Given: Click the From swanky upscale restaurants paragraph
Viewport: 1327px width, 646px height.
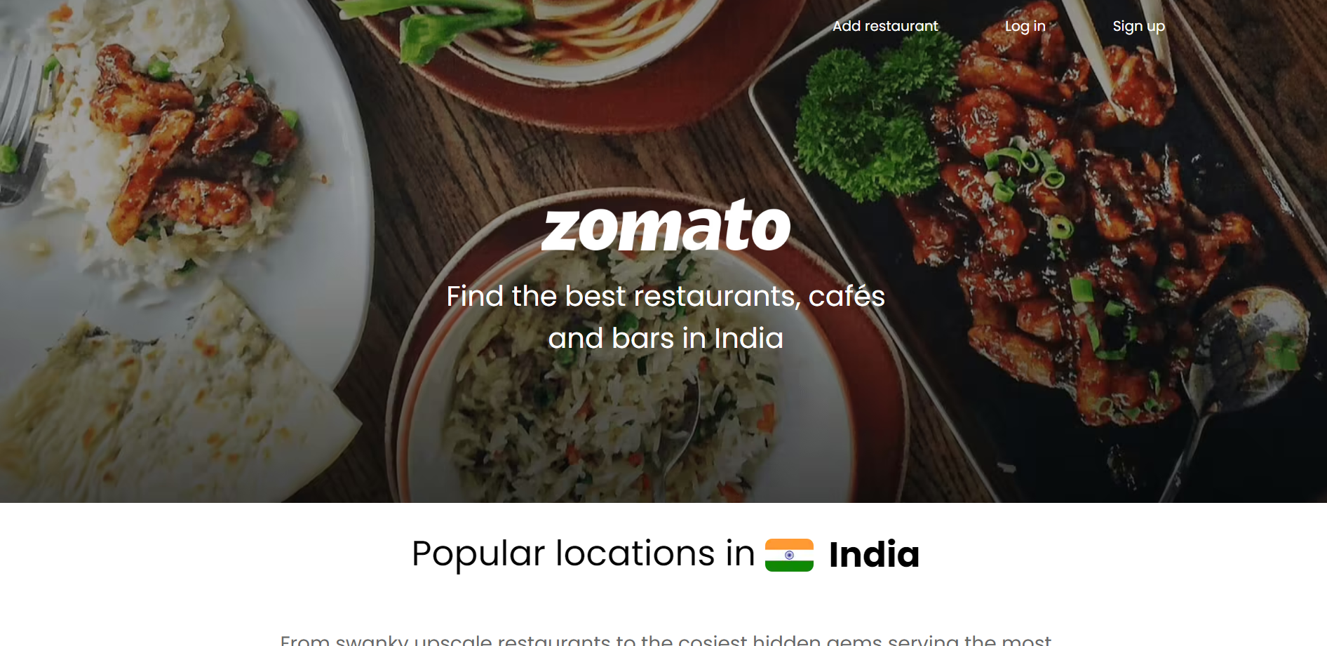Looking at the screenshot, I should click(666, 640).
